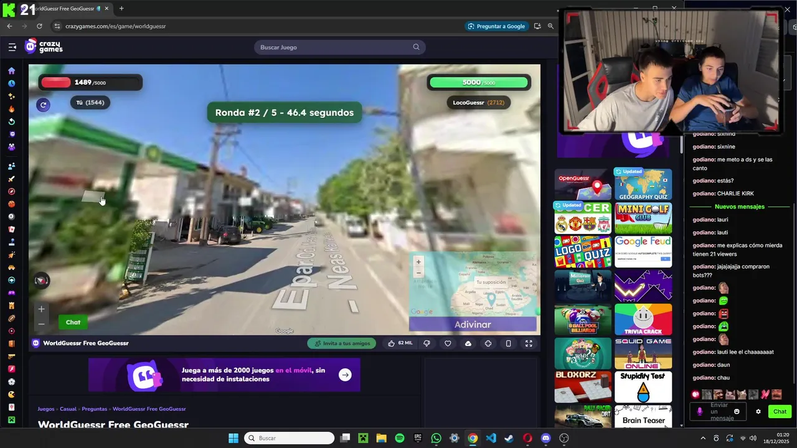This screenshot has width=797, height=448.
Task: Click the Chrome address bar URL
Action: (x=116, y=26)
